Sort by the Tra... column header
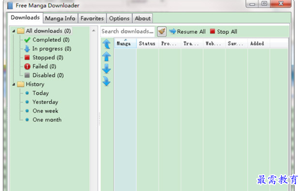The height and width of the screenshot is (191, 301). coord(192,43)
